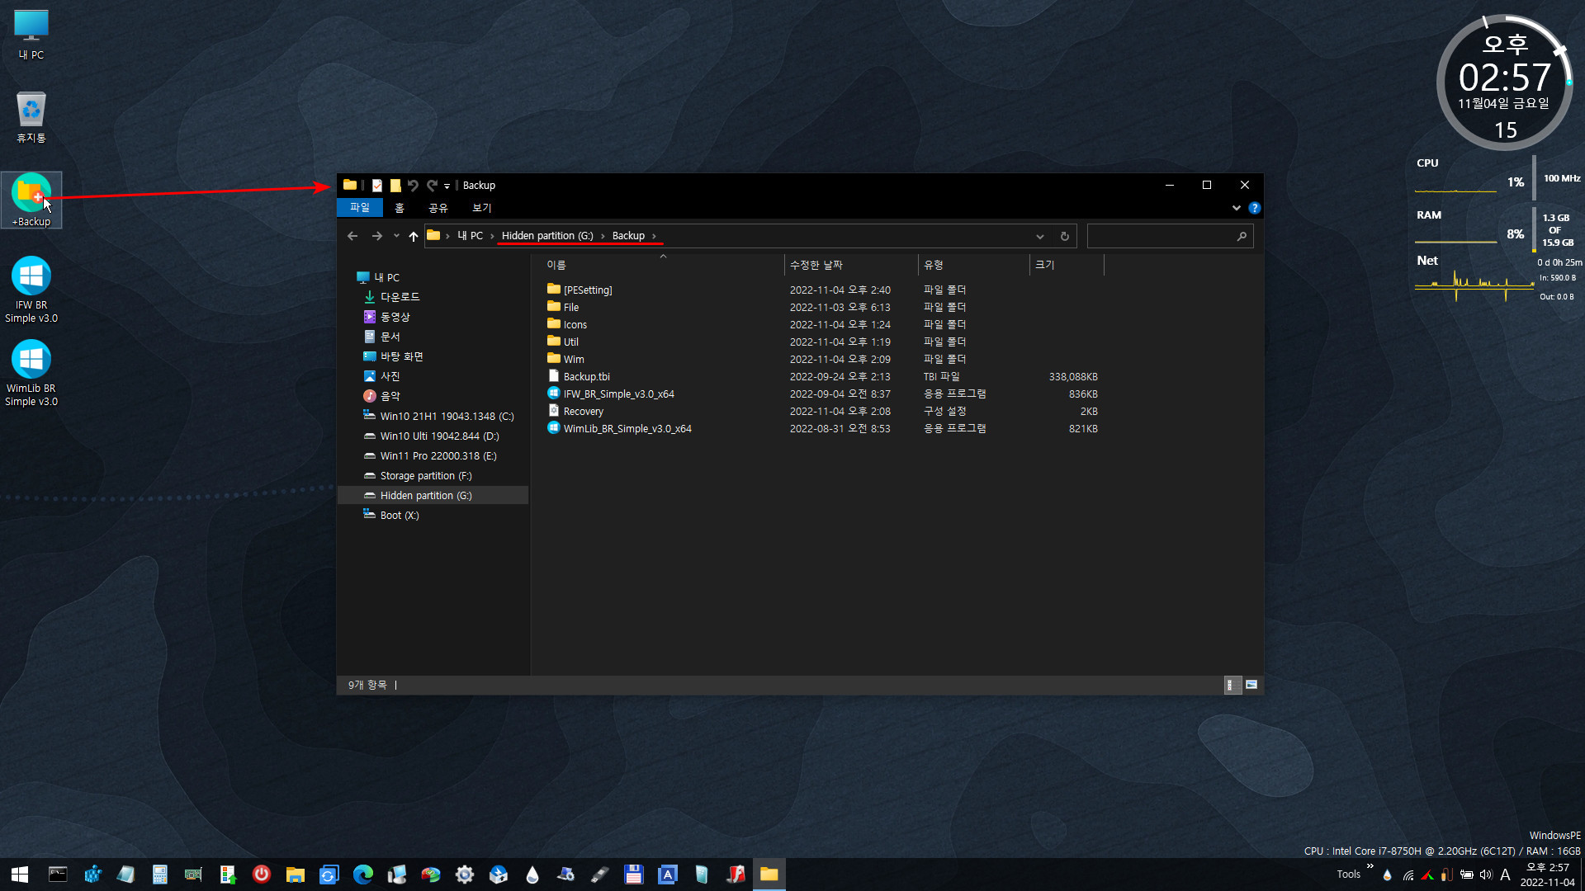Viewport: 1585px width, 891px height.
Task: Open the 보기 (View) ribbon tab
Action: [x=481, y=208]
